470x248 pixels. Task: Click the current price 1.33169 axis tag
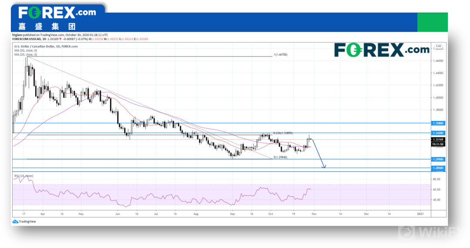(x=437, y=140)
